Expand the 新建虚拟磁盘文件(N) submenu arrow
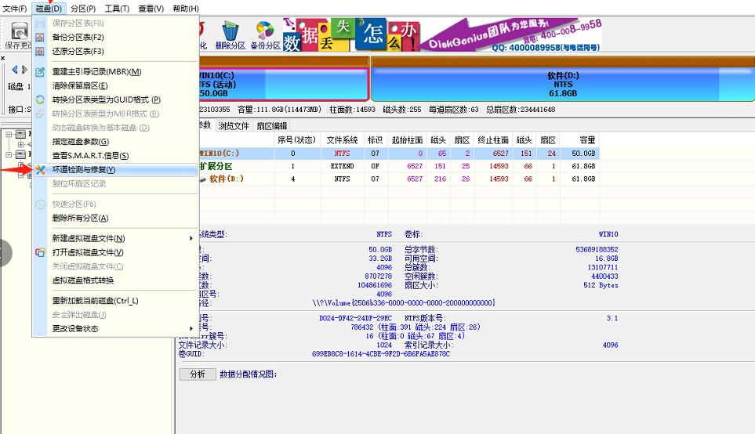Image resolution: width=755 pixels, height=434 pixels. pos(191,239)
